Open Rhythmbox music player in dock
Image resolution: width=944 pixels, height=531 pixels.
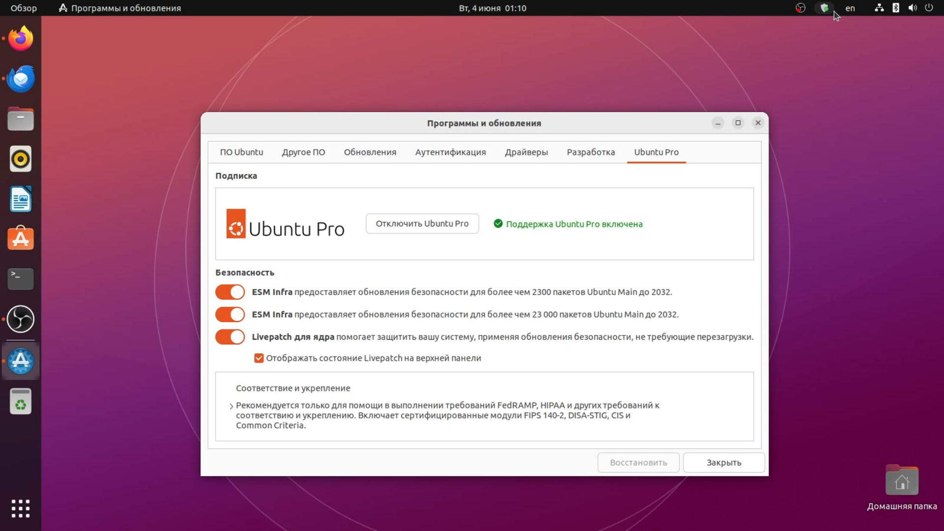point(21,159)
